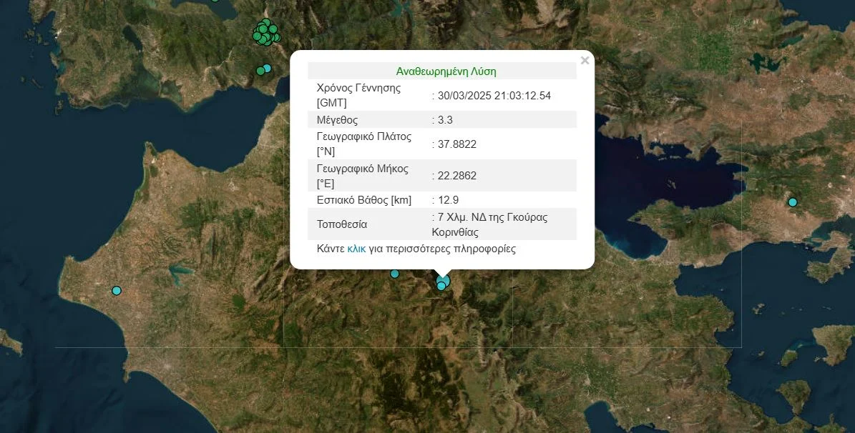Select the large cyan marker under the popup pointer

coord(445,279)
